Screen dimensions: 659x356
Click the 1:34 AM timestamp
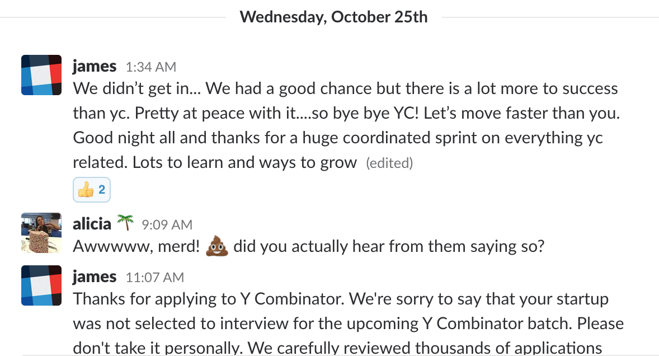point(151,67)
